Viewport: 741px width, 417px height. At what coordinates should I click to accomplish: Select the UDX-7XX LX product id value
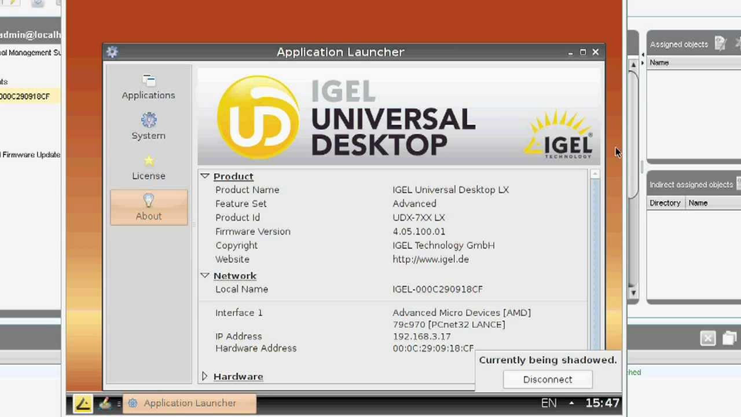[419, 218]
